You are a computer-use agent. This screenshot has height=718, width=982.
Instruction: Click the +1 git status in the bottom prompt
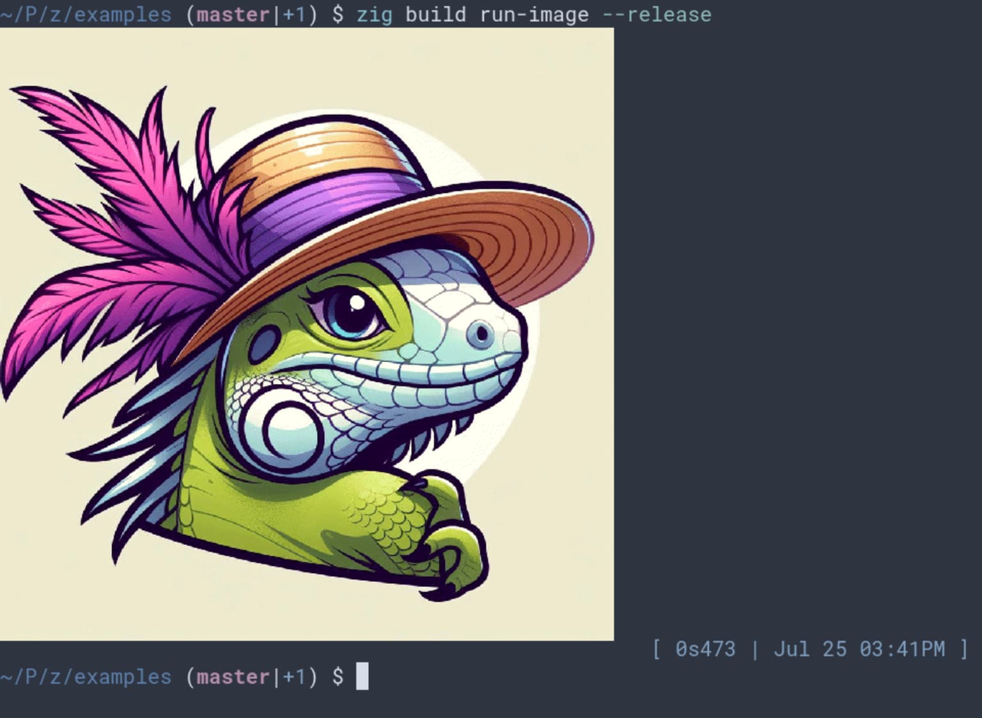[x=295, y=676]
